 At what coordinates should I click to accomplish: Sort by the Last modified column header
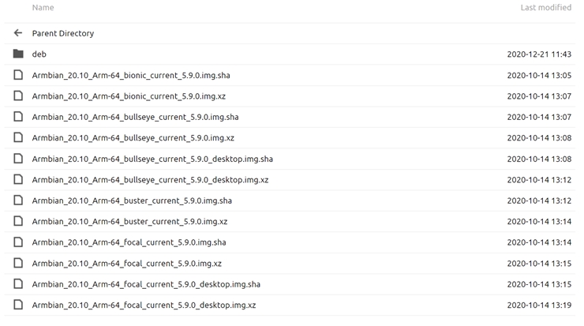pos(545,7)
